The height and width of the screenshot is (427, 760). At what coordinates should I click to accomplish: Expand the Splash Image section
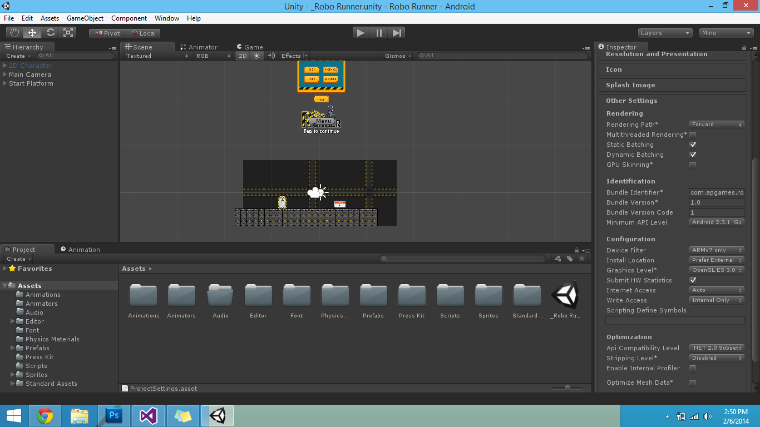[673, 85]
